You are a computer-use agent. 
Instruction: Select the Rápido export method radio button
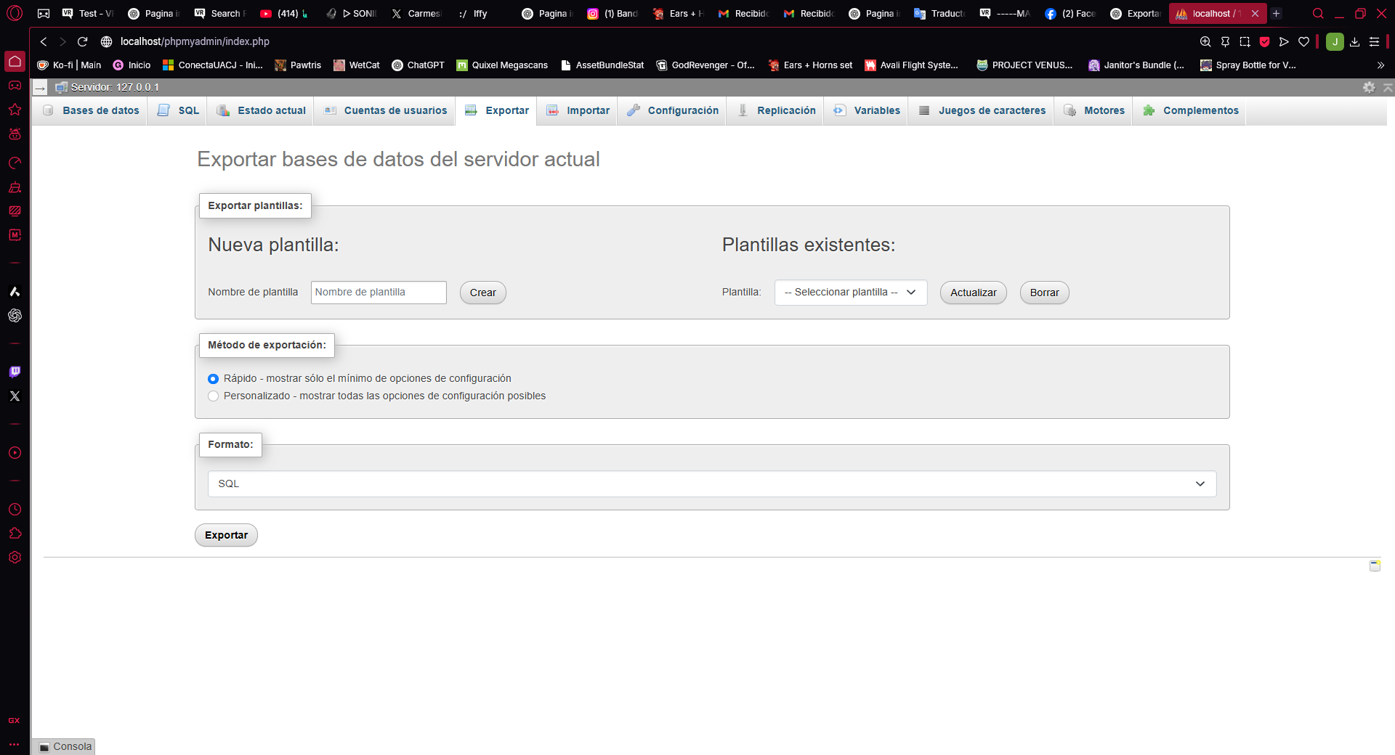tap(213, 379)
